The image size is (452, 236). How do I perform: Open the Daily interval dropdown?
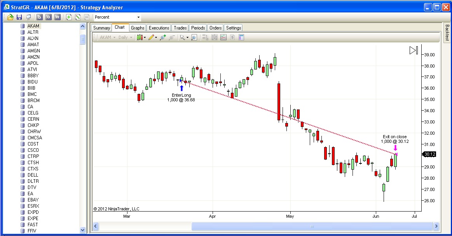[125, 37]
